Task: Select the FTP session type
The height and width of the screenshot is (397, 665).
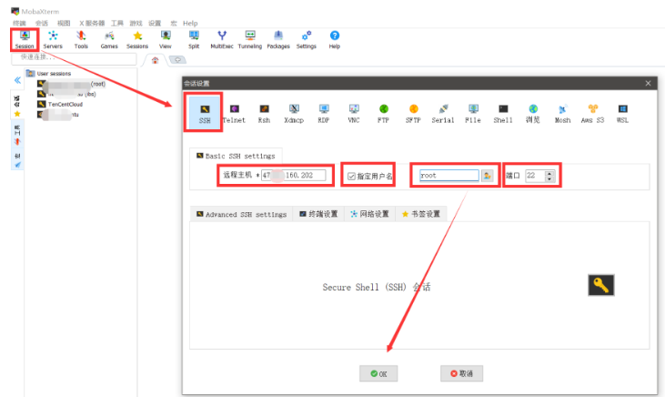Action: click(383, 114)
